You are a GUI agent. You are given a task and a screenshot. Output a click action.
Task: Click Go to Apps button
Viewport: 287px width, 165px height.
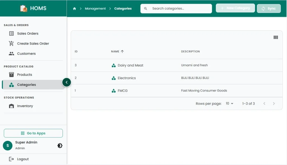[x=33, y=133]
